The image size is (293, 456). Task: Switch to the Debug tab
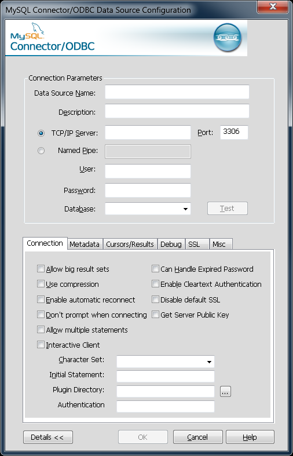pyautogui.click(x=171, y=245)
